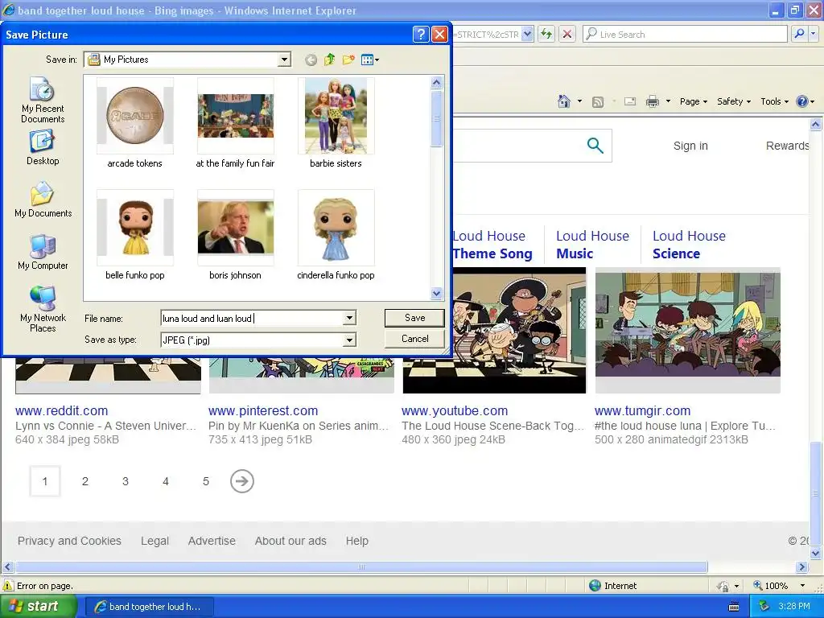824x618 pixels.
Task: Expand the Print dropdown arrow
Action: (668, 101)
